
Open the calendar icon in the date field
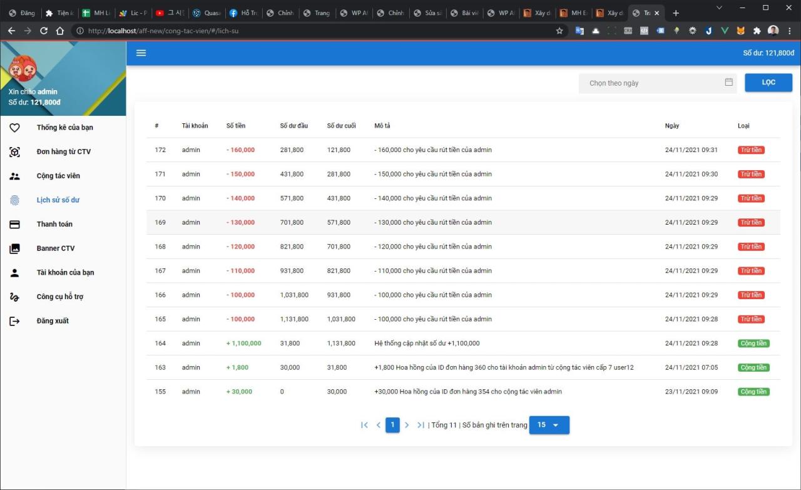(x=728, y=82)
